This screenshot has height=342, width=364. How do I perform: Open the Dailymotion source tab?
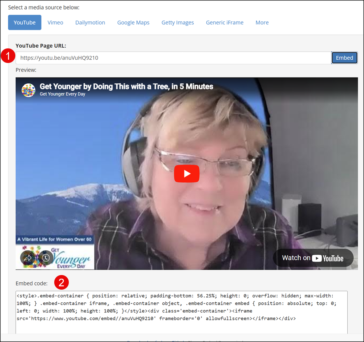(90, 23)
